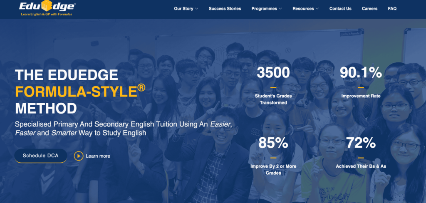Expand the chevron next to Our Story
The image size is (426, 203).
pos(197,9)
